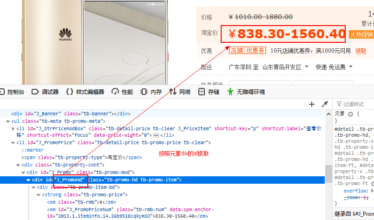Collapse the div tb-property-cont node
374x220 pixels.
coord(18,165)
